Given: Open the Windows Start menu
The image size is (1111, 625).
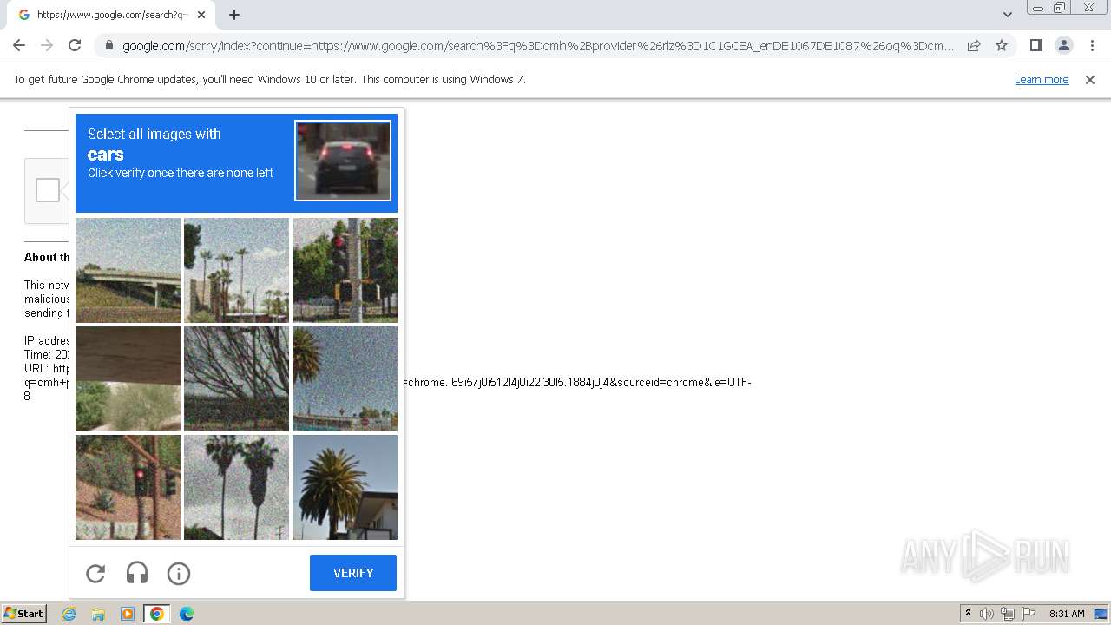Looking at the screenshot, I should click(x=23, y=614).
